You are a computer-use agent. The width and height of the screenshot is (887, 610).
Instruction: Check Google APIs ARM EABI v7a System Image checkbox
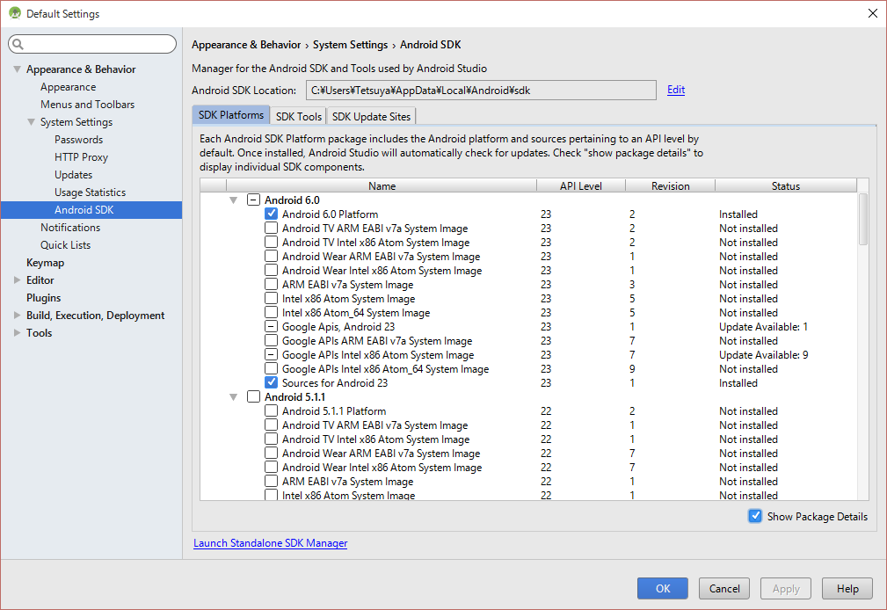[271, 341]
